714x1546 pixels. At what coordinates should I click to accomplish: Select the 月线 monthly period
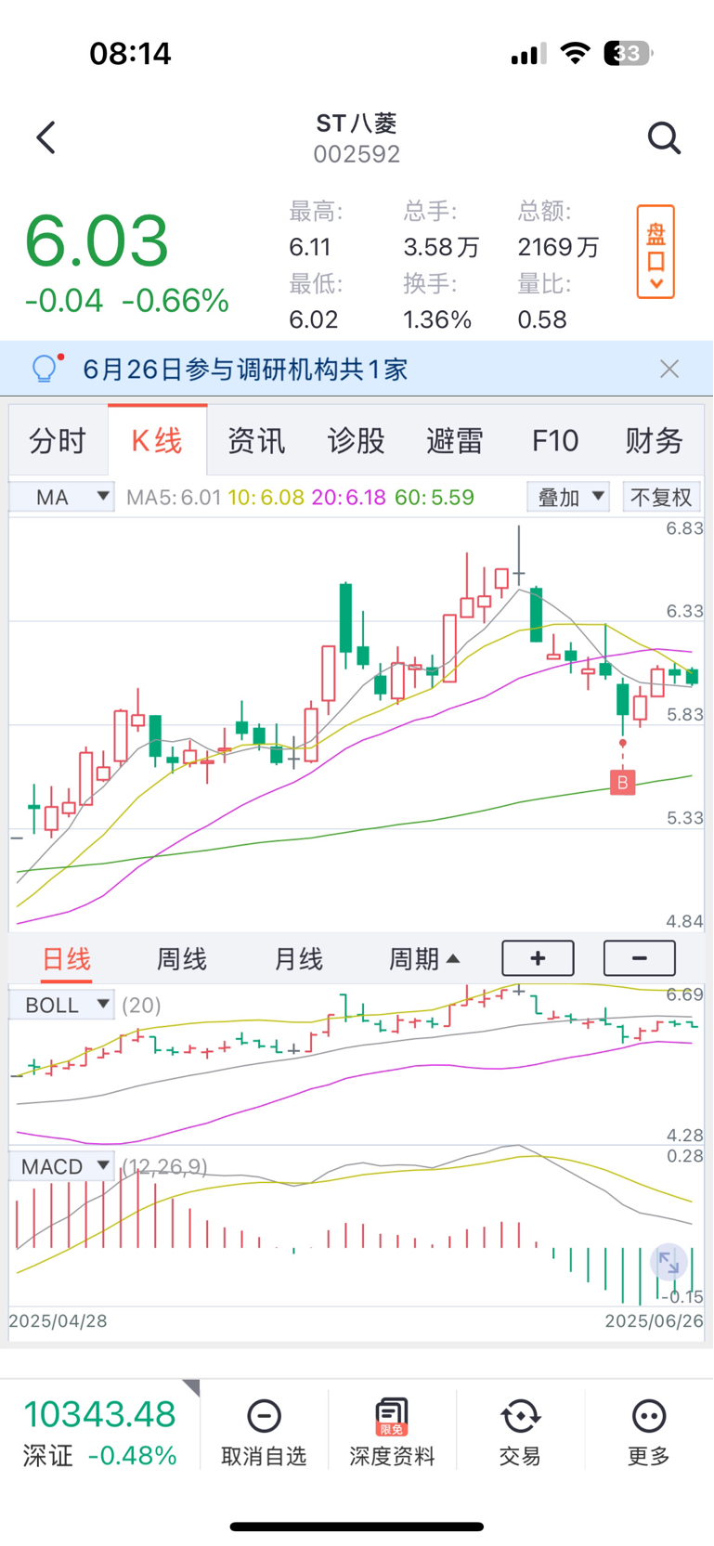coord(298,959)
